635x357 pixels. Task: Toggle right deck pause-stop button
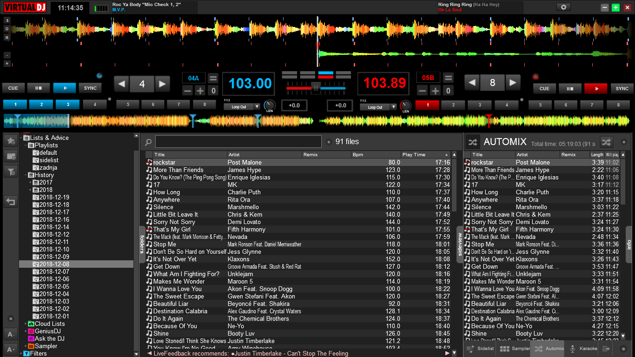click(x=570, y=88)
